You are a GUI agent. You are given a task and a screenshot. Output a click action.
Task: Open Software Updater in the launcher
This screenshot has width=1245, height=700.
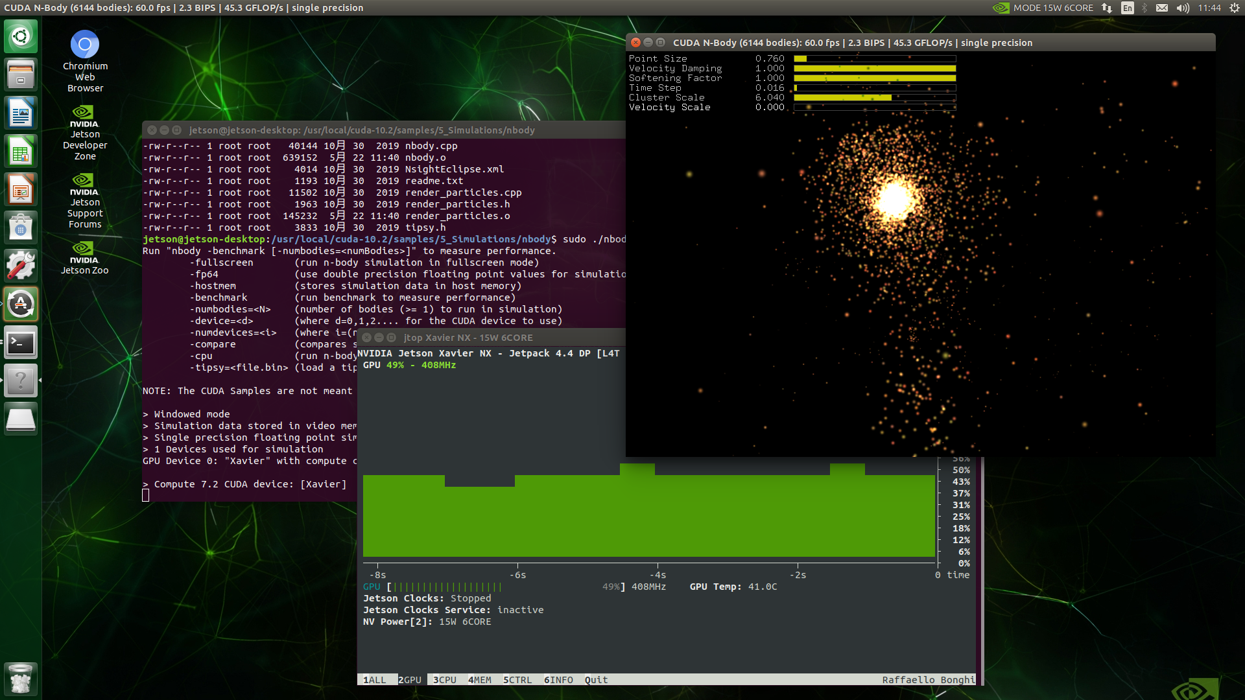point(21,303)
